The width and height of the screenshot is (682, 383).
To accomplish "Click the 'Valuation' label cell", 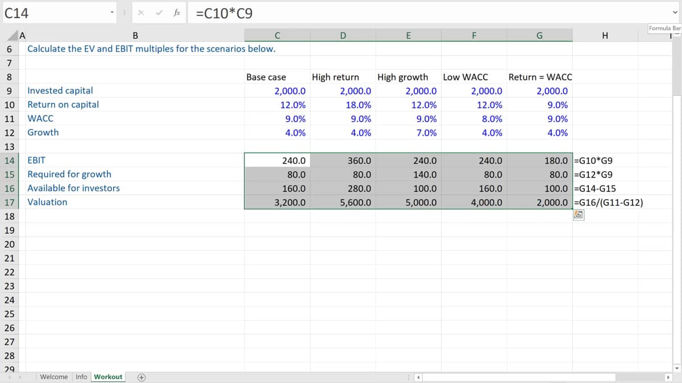I will coord(135,202).
